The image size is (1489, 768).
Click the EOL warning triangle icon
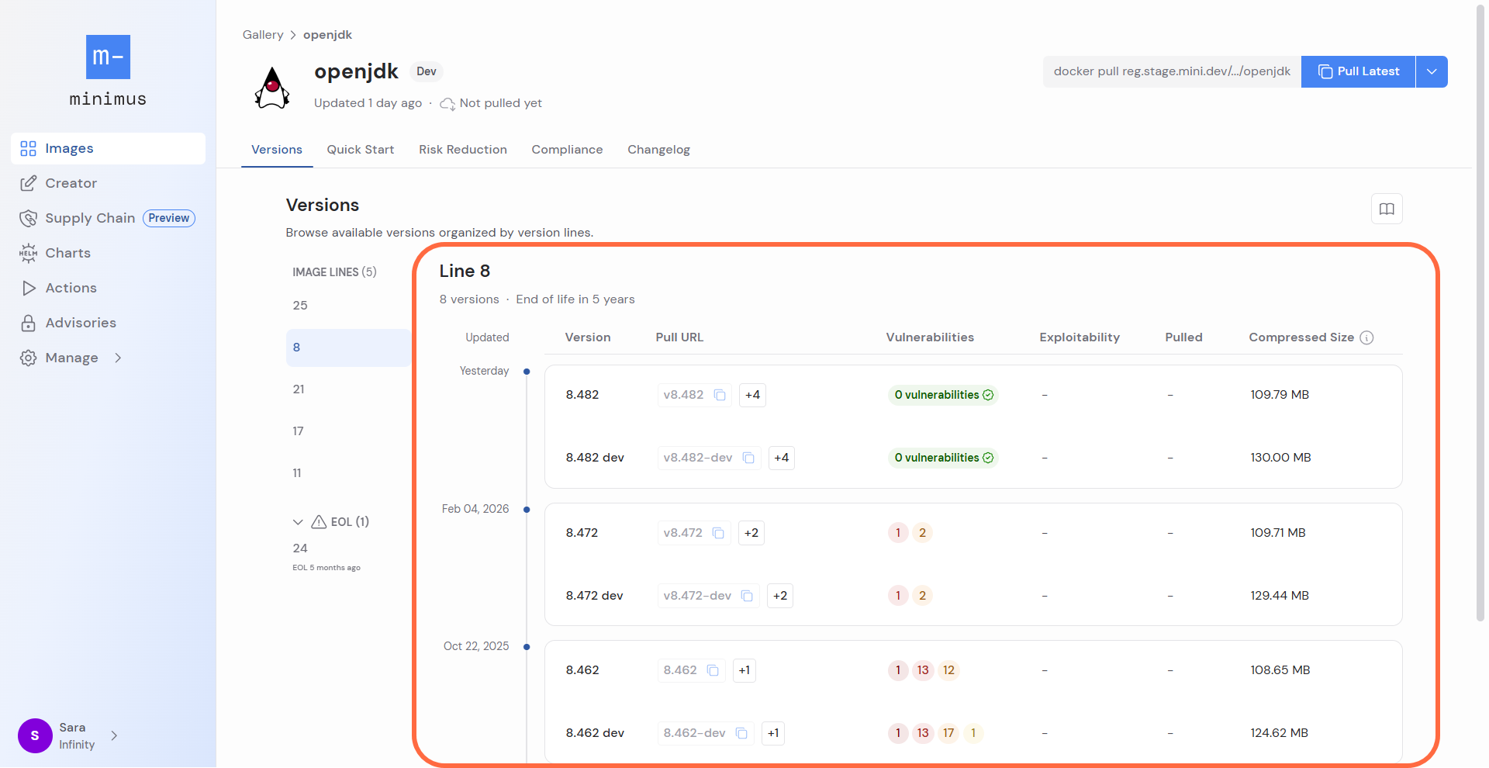[x=319, y=522]
